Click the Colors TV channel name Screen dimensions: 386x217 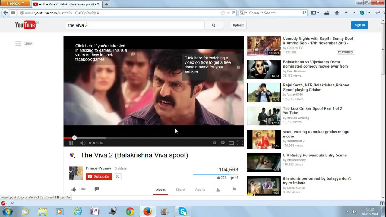tap(295, 48)
